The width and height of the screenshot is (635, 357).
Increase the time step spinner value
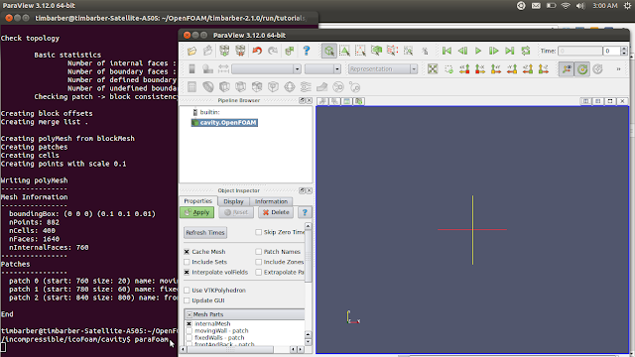(624, 49)
